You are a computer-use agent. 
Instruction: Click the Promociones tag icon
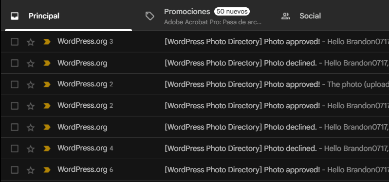point(150,17)
